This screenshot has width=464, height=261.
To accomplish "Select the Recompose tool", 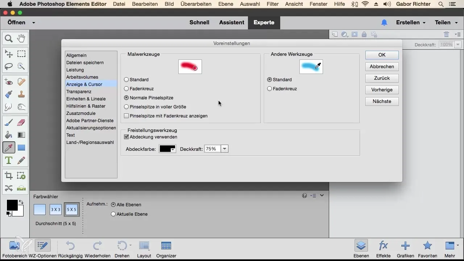I will [21, 176].
